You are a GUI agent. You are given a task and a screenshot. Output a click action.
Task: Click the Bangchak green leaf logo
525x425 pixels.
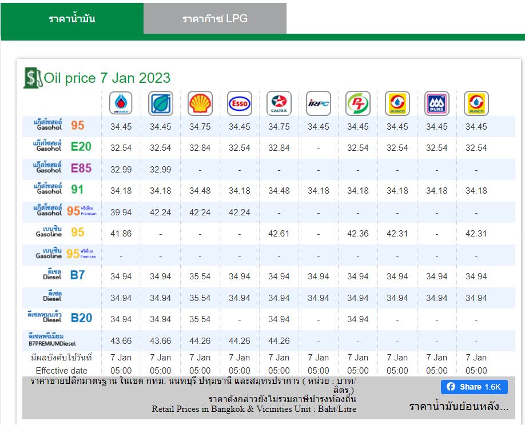[x=161, y=103]
